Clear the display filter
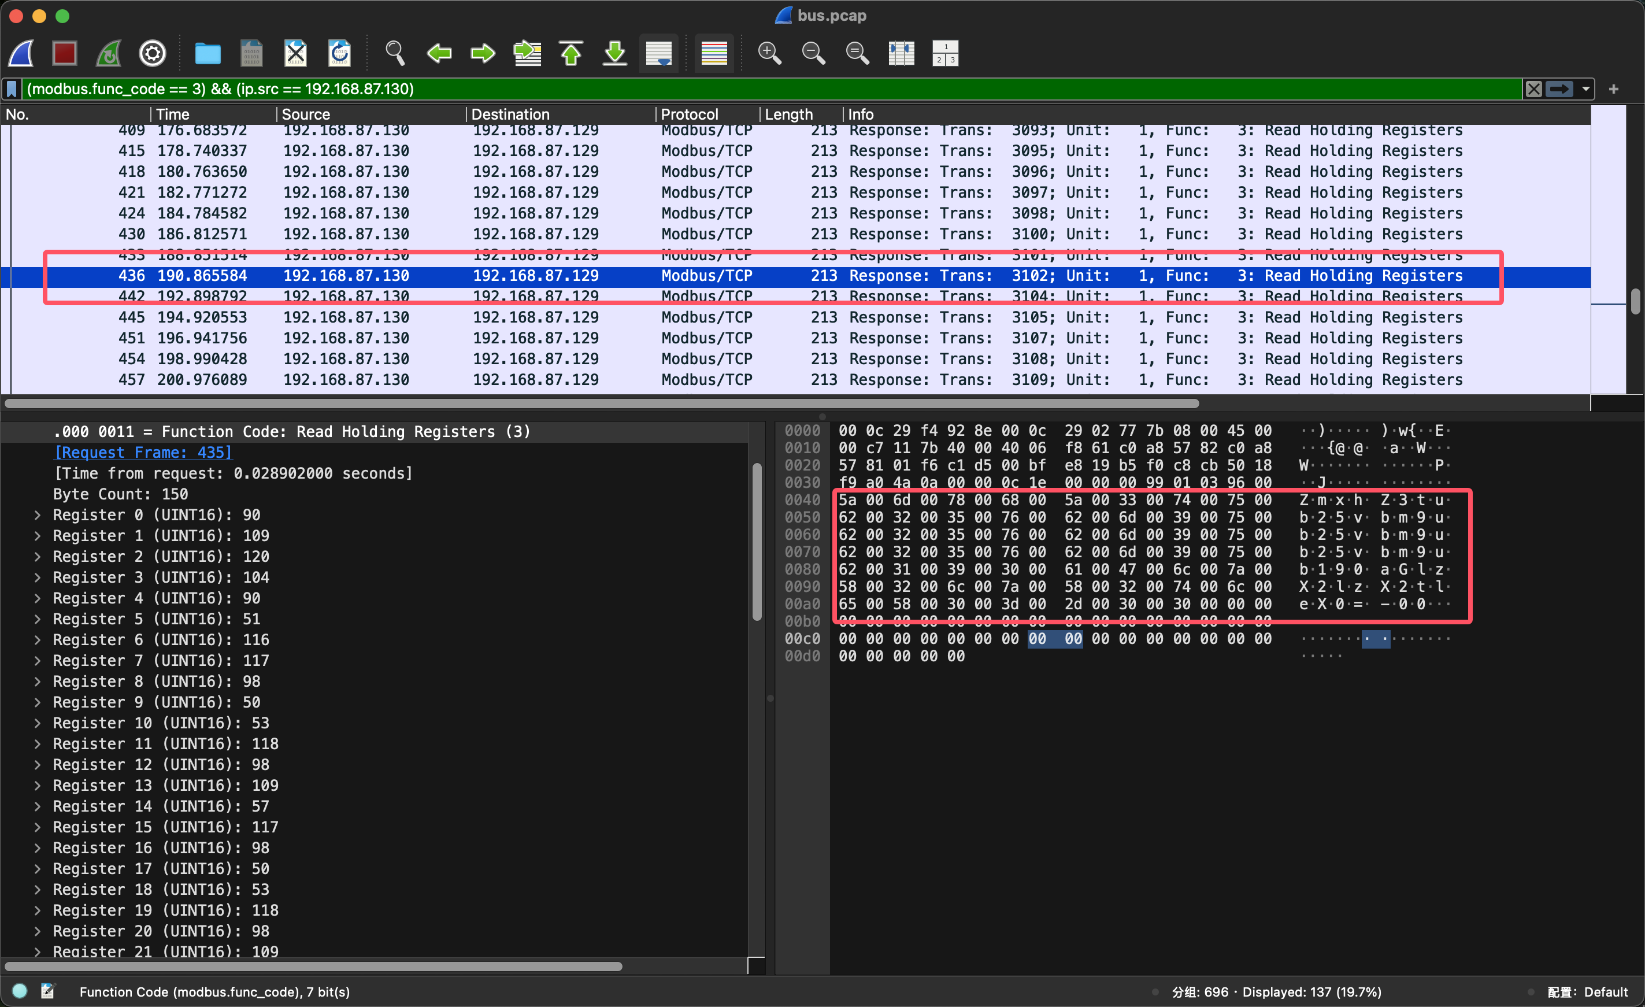Screen dimensions: 1645x1007 pyautogui.click(x=1534, y=89)
